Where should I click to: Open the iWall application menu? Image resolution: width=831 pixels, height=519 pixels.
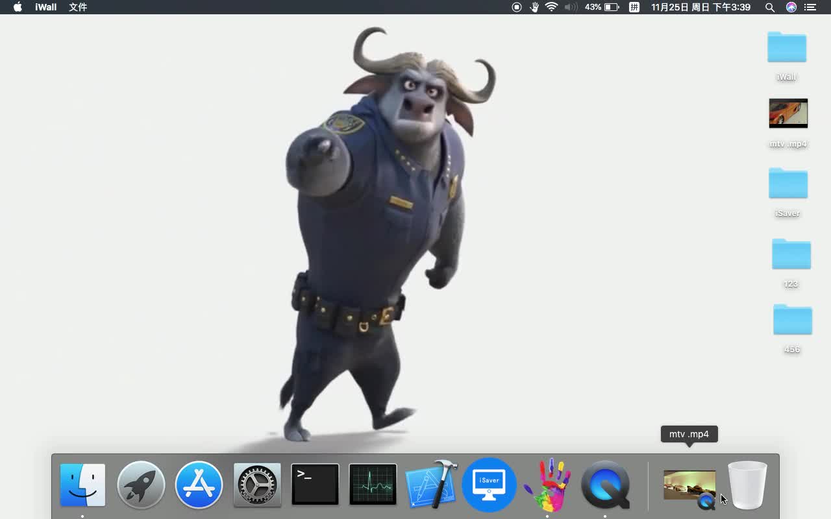pos(45,7)
